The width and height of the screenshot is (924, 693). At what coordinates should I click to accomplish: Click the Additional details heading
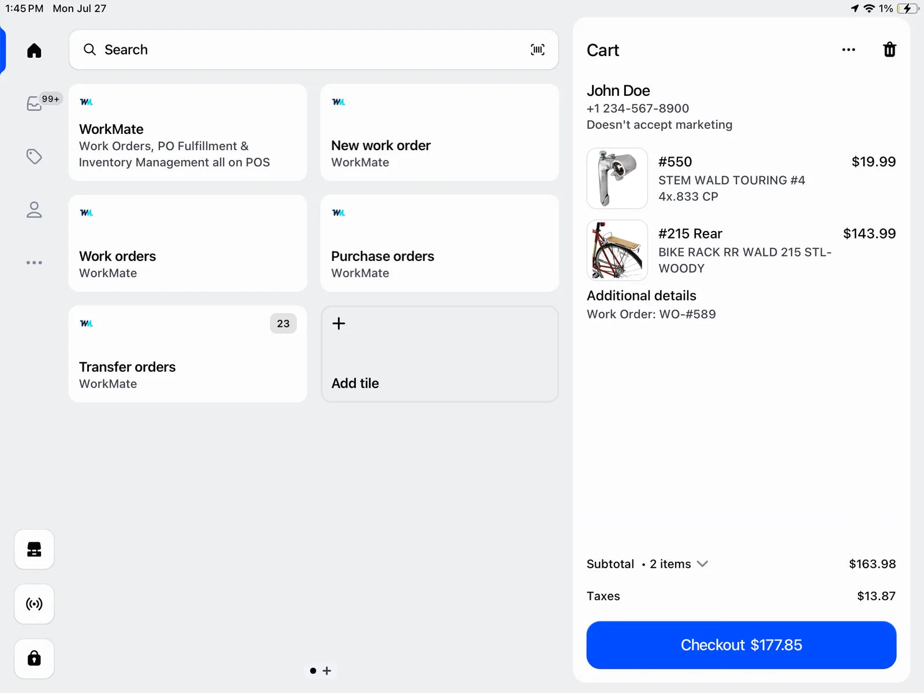pyautogui.click(x=641, y=296)
